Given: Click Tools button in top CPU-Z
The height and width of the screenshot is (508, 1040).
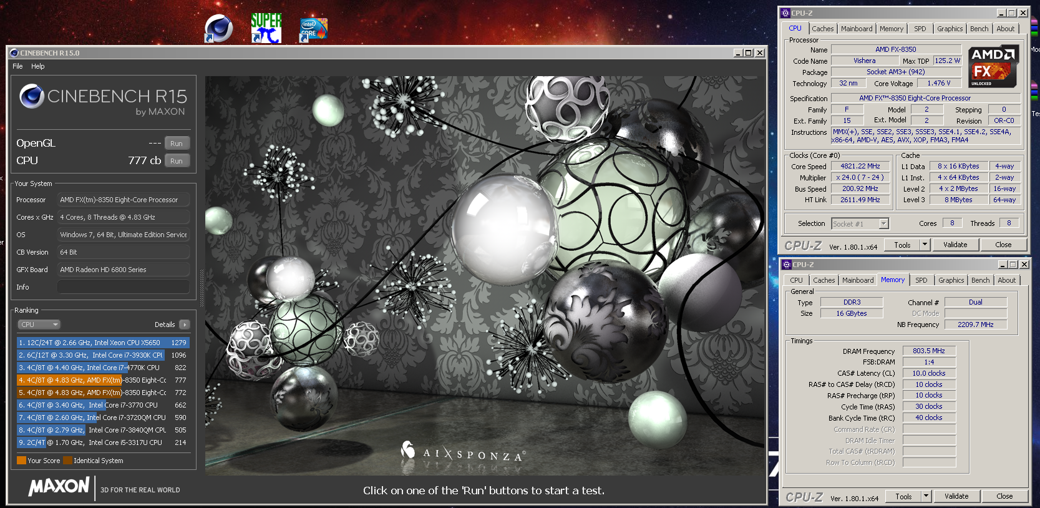Looking at the screenshot, I should [902, 245].
